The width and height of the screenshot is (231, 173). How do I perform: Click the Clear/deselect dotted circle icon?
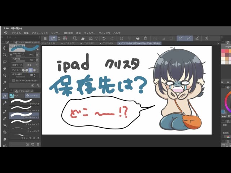click(x=121, y=39)
